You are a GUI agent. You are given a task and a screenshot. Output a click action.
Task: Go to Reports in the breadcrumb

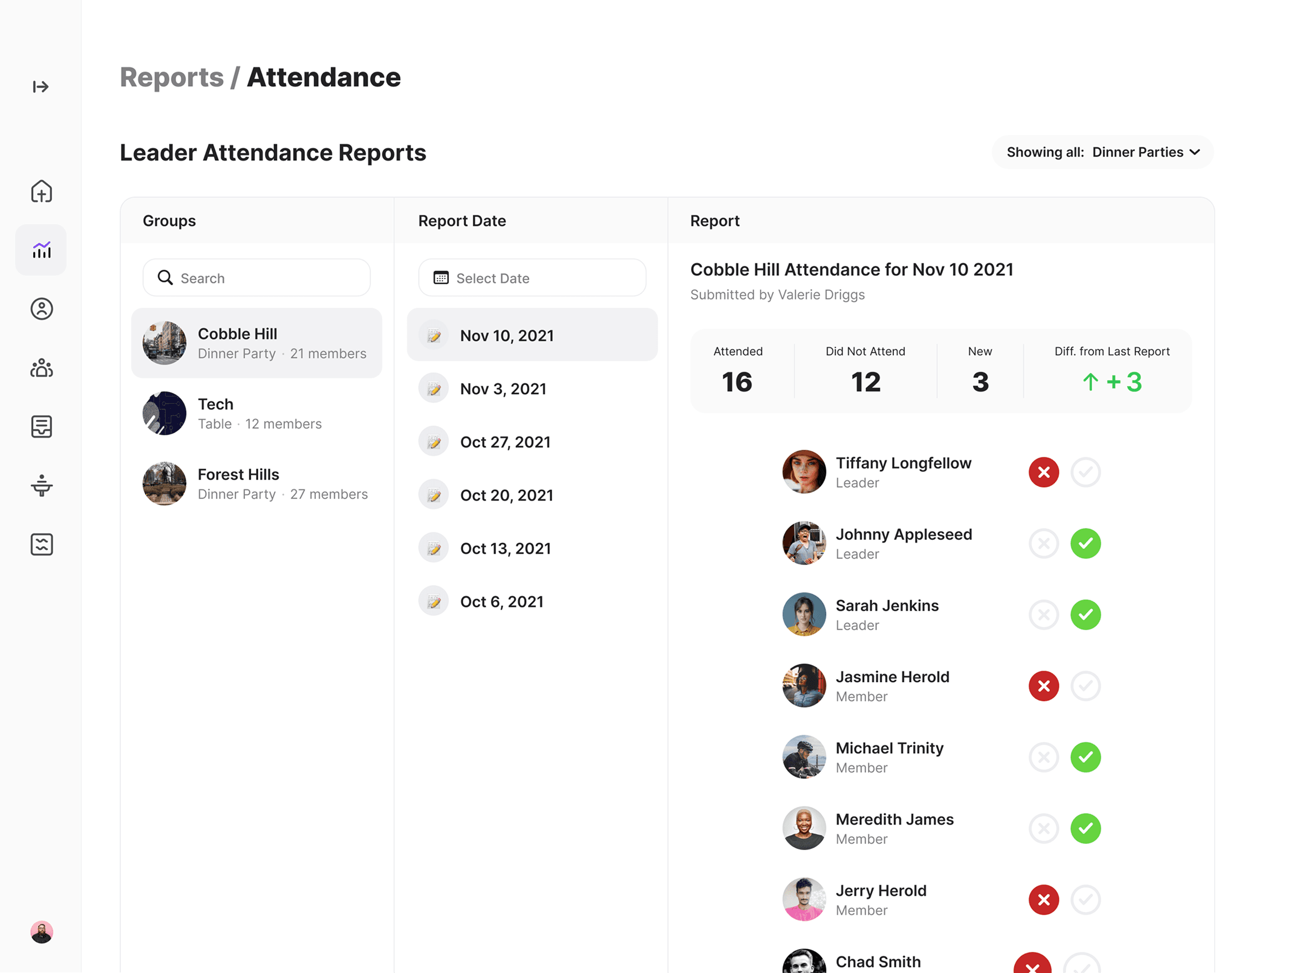tap(172, 78)
